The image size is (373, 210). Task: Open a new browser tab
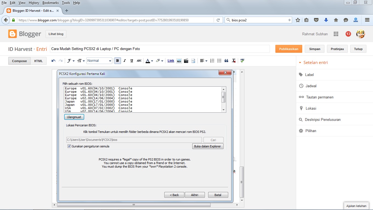(x=66, y=11)
